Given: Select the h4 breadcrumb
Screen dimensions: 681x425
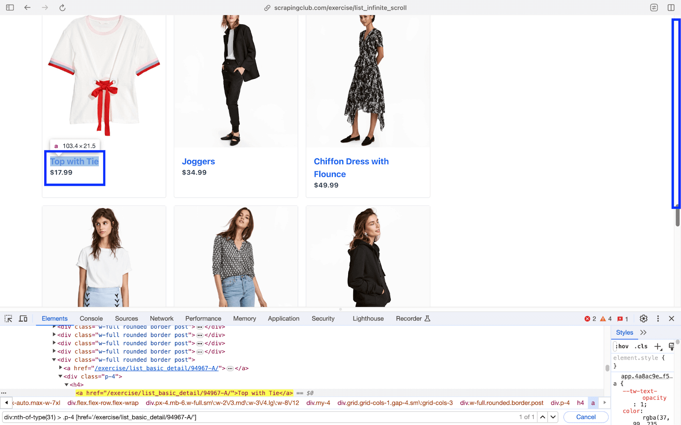Looking at the screenshot, I should [x=581, y=403].
